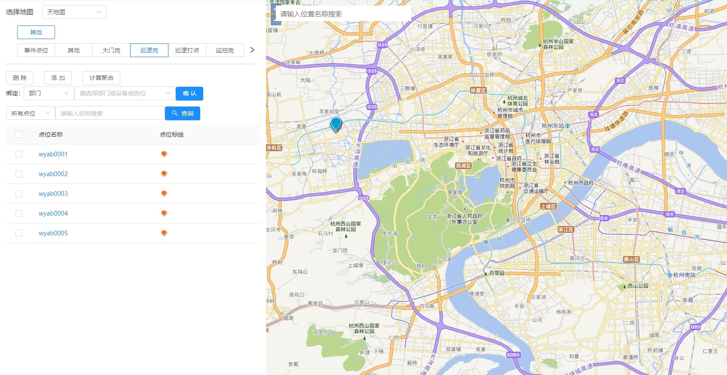Click the 杭州南站 railway station icon
727x375 pixels.
pyautogui.click(x=669, y=275)
